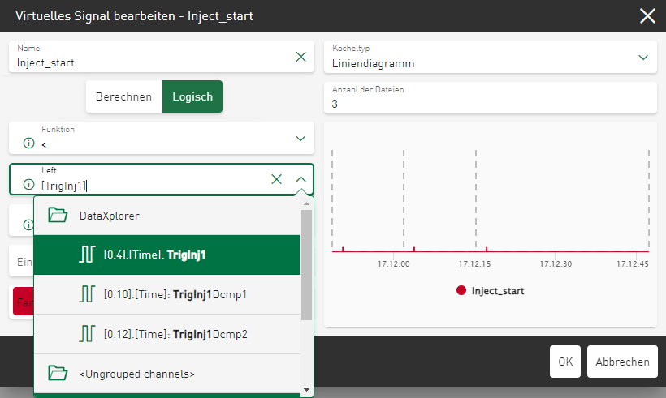Select the Logisch mode toggle
666x398 pixels.
[192, 96]
